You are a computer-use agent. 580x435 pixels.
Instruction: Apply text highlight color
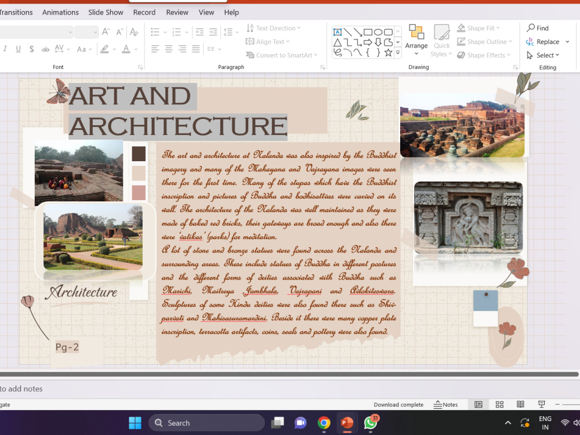[x=105, y=49]
